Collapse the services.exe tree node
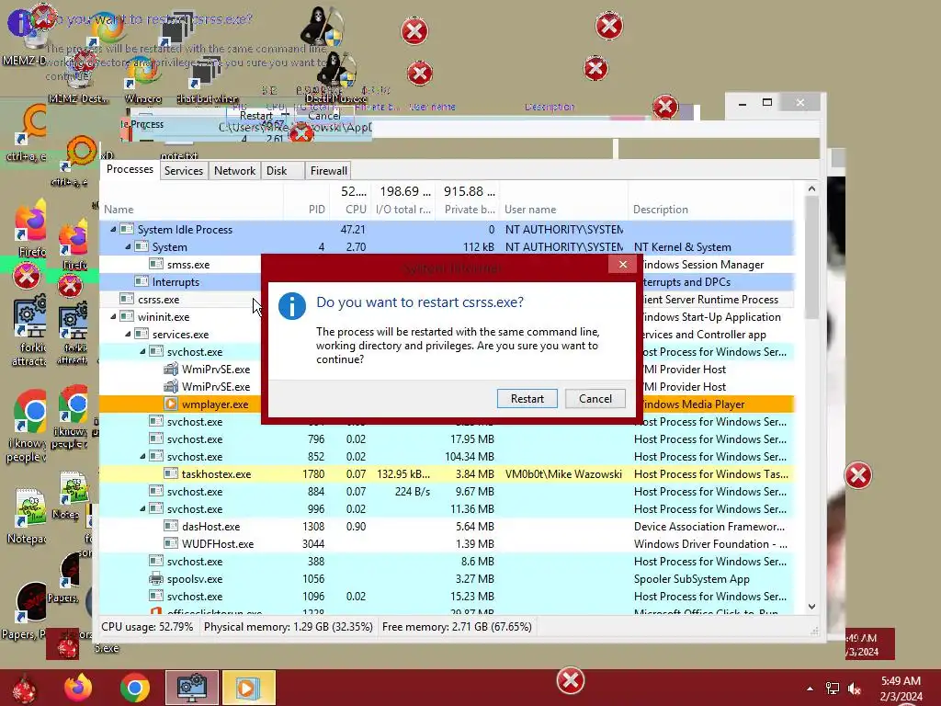941x706 pixels. 128,335
